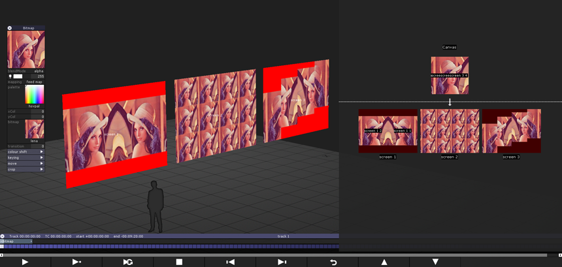This screenshot has height=267, width=562.
Task: Click the blue timeline beat strip
Action: coord(169,247)
